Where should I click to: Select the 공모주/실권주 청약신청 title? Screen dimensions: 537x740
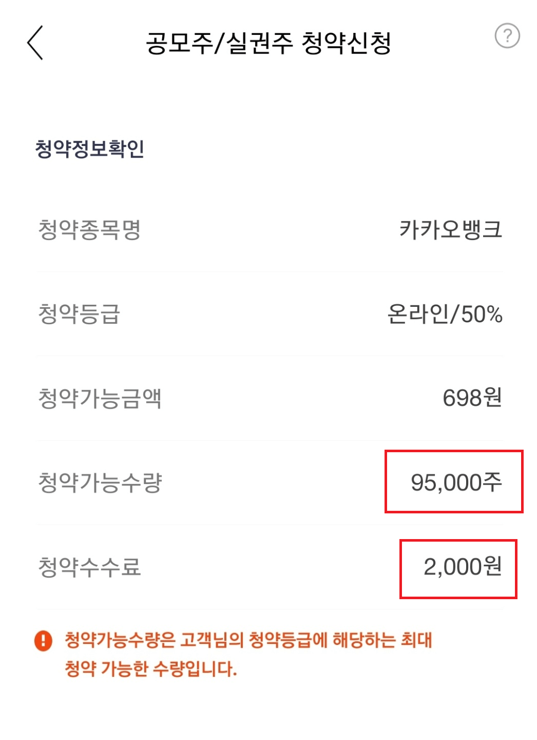[269, 41]
